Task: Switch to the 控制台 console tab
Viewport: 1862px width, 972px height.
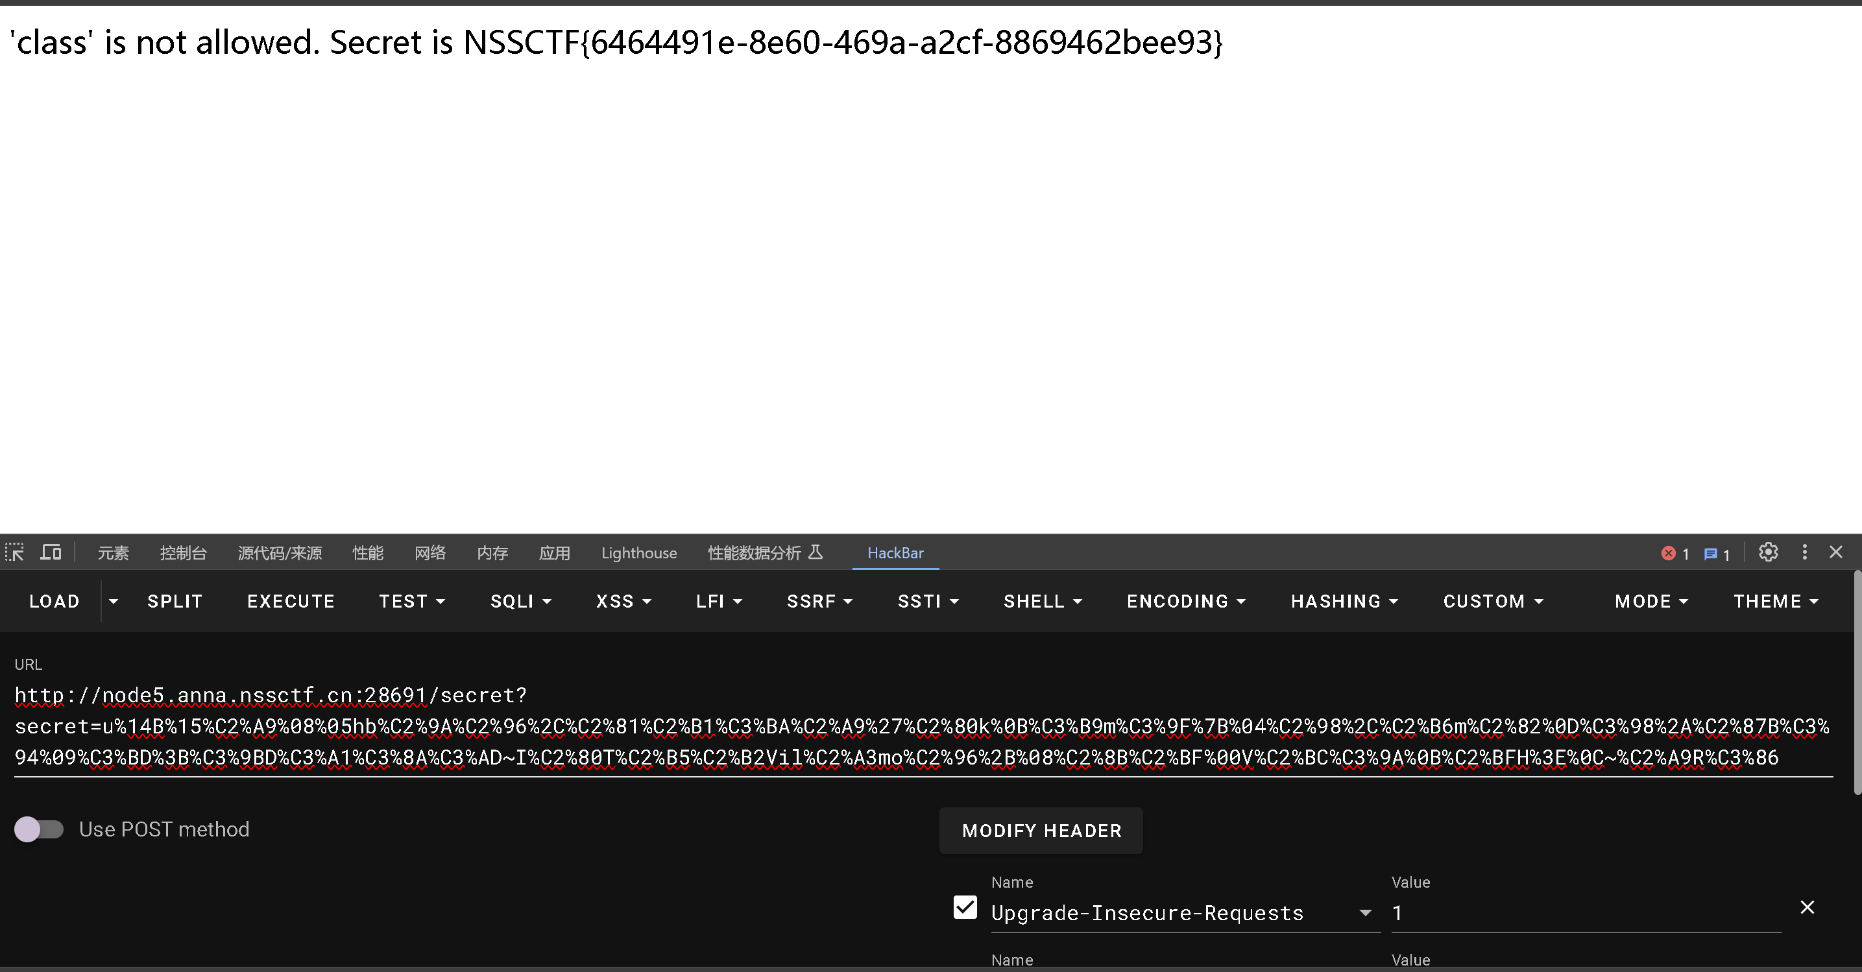Action: tap(183, 553)
